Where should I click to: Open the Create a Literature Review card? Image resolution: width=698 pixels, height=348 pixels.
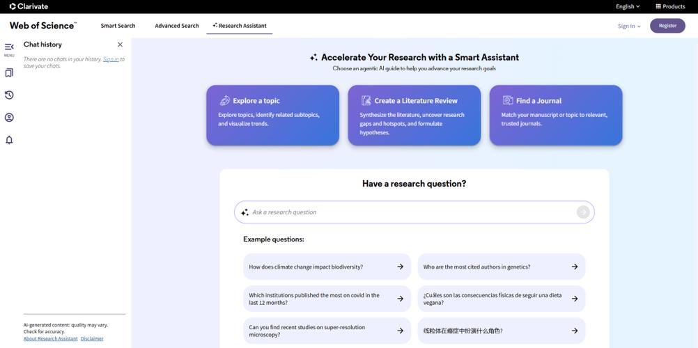(414, 116)
